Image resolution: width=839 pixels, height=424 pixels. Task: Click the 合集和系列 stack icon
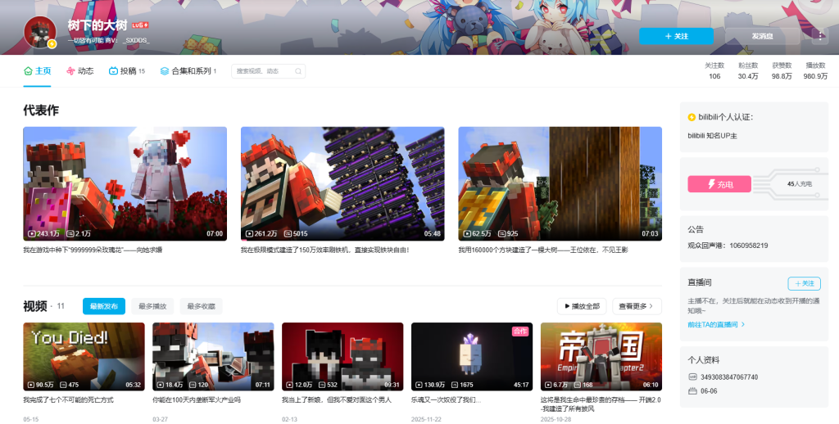click(164, 71)
